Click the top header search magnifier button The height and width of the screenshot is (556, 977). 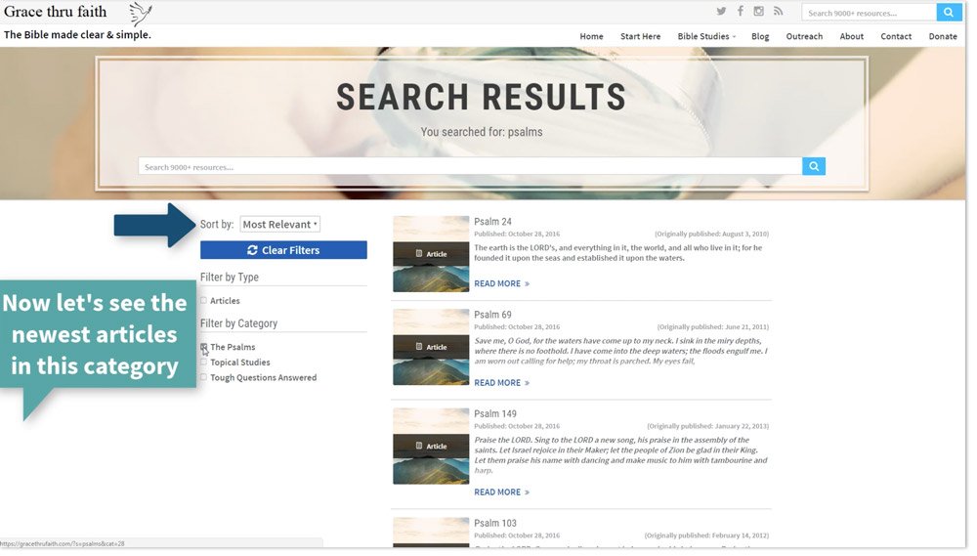coord(949,13)
